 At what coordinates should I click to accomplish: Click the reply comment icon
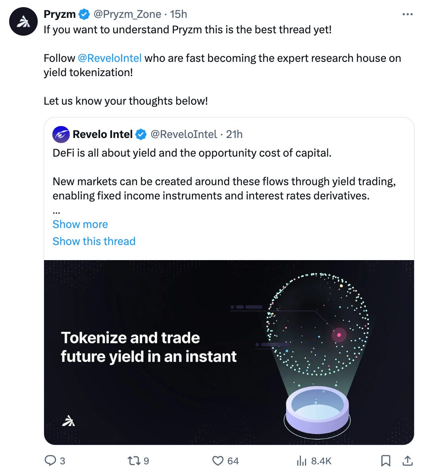pos(50,460)
